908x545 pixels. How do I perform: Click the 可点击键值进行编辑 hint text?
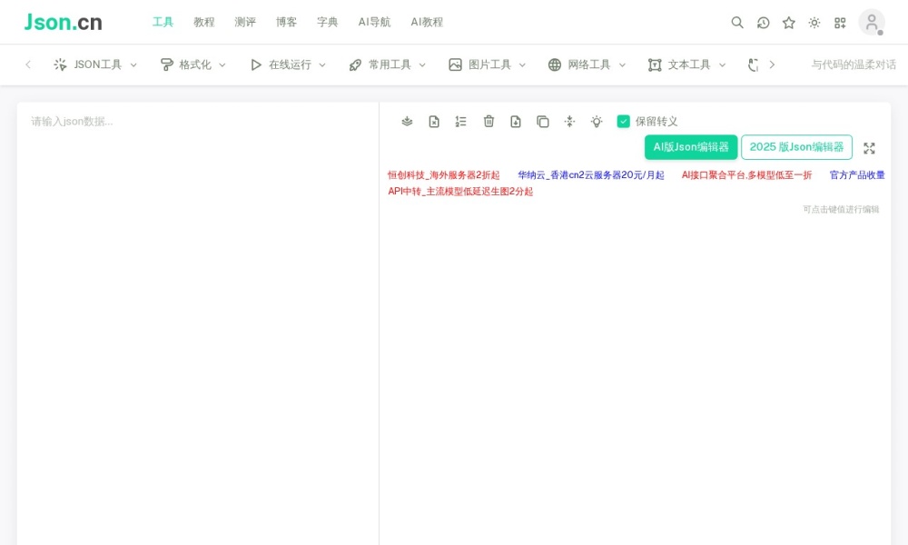(x=841, y=209)
